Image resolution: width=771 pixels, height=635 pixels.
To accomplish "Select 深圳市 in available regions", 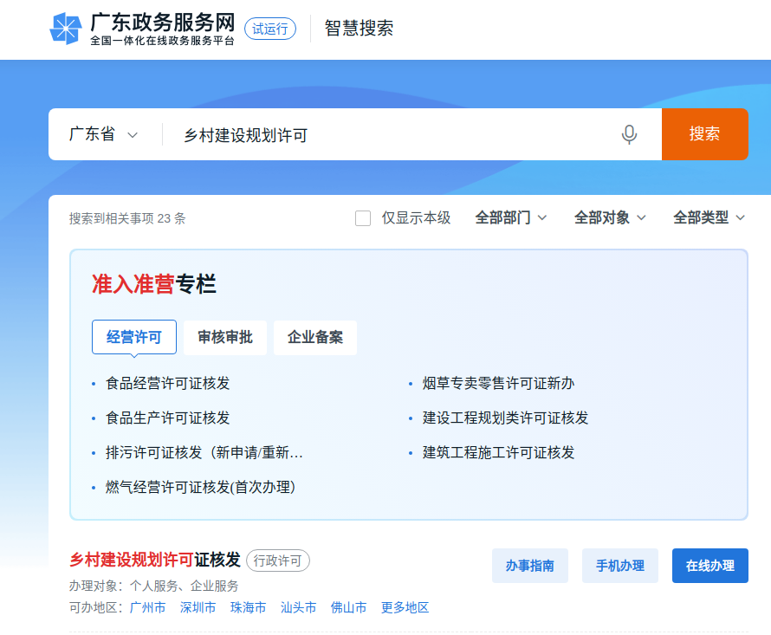I will pyautogui.click(x=198, y=607).
